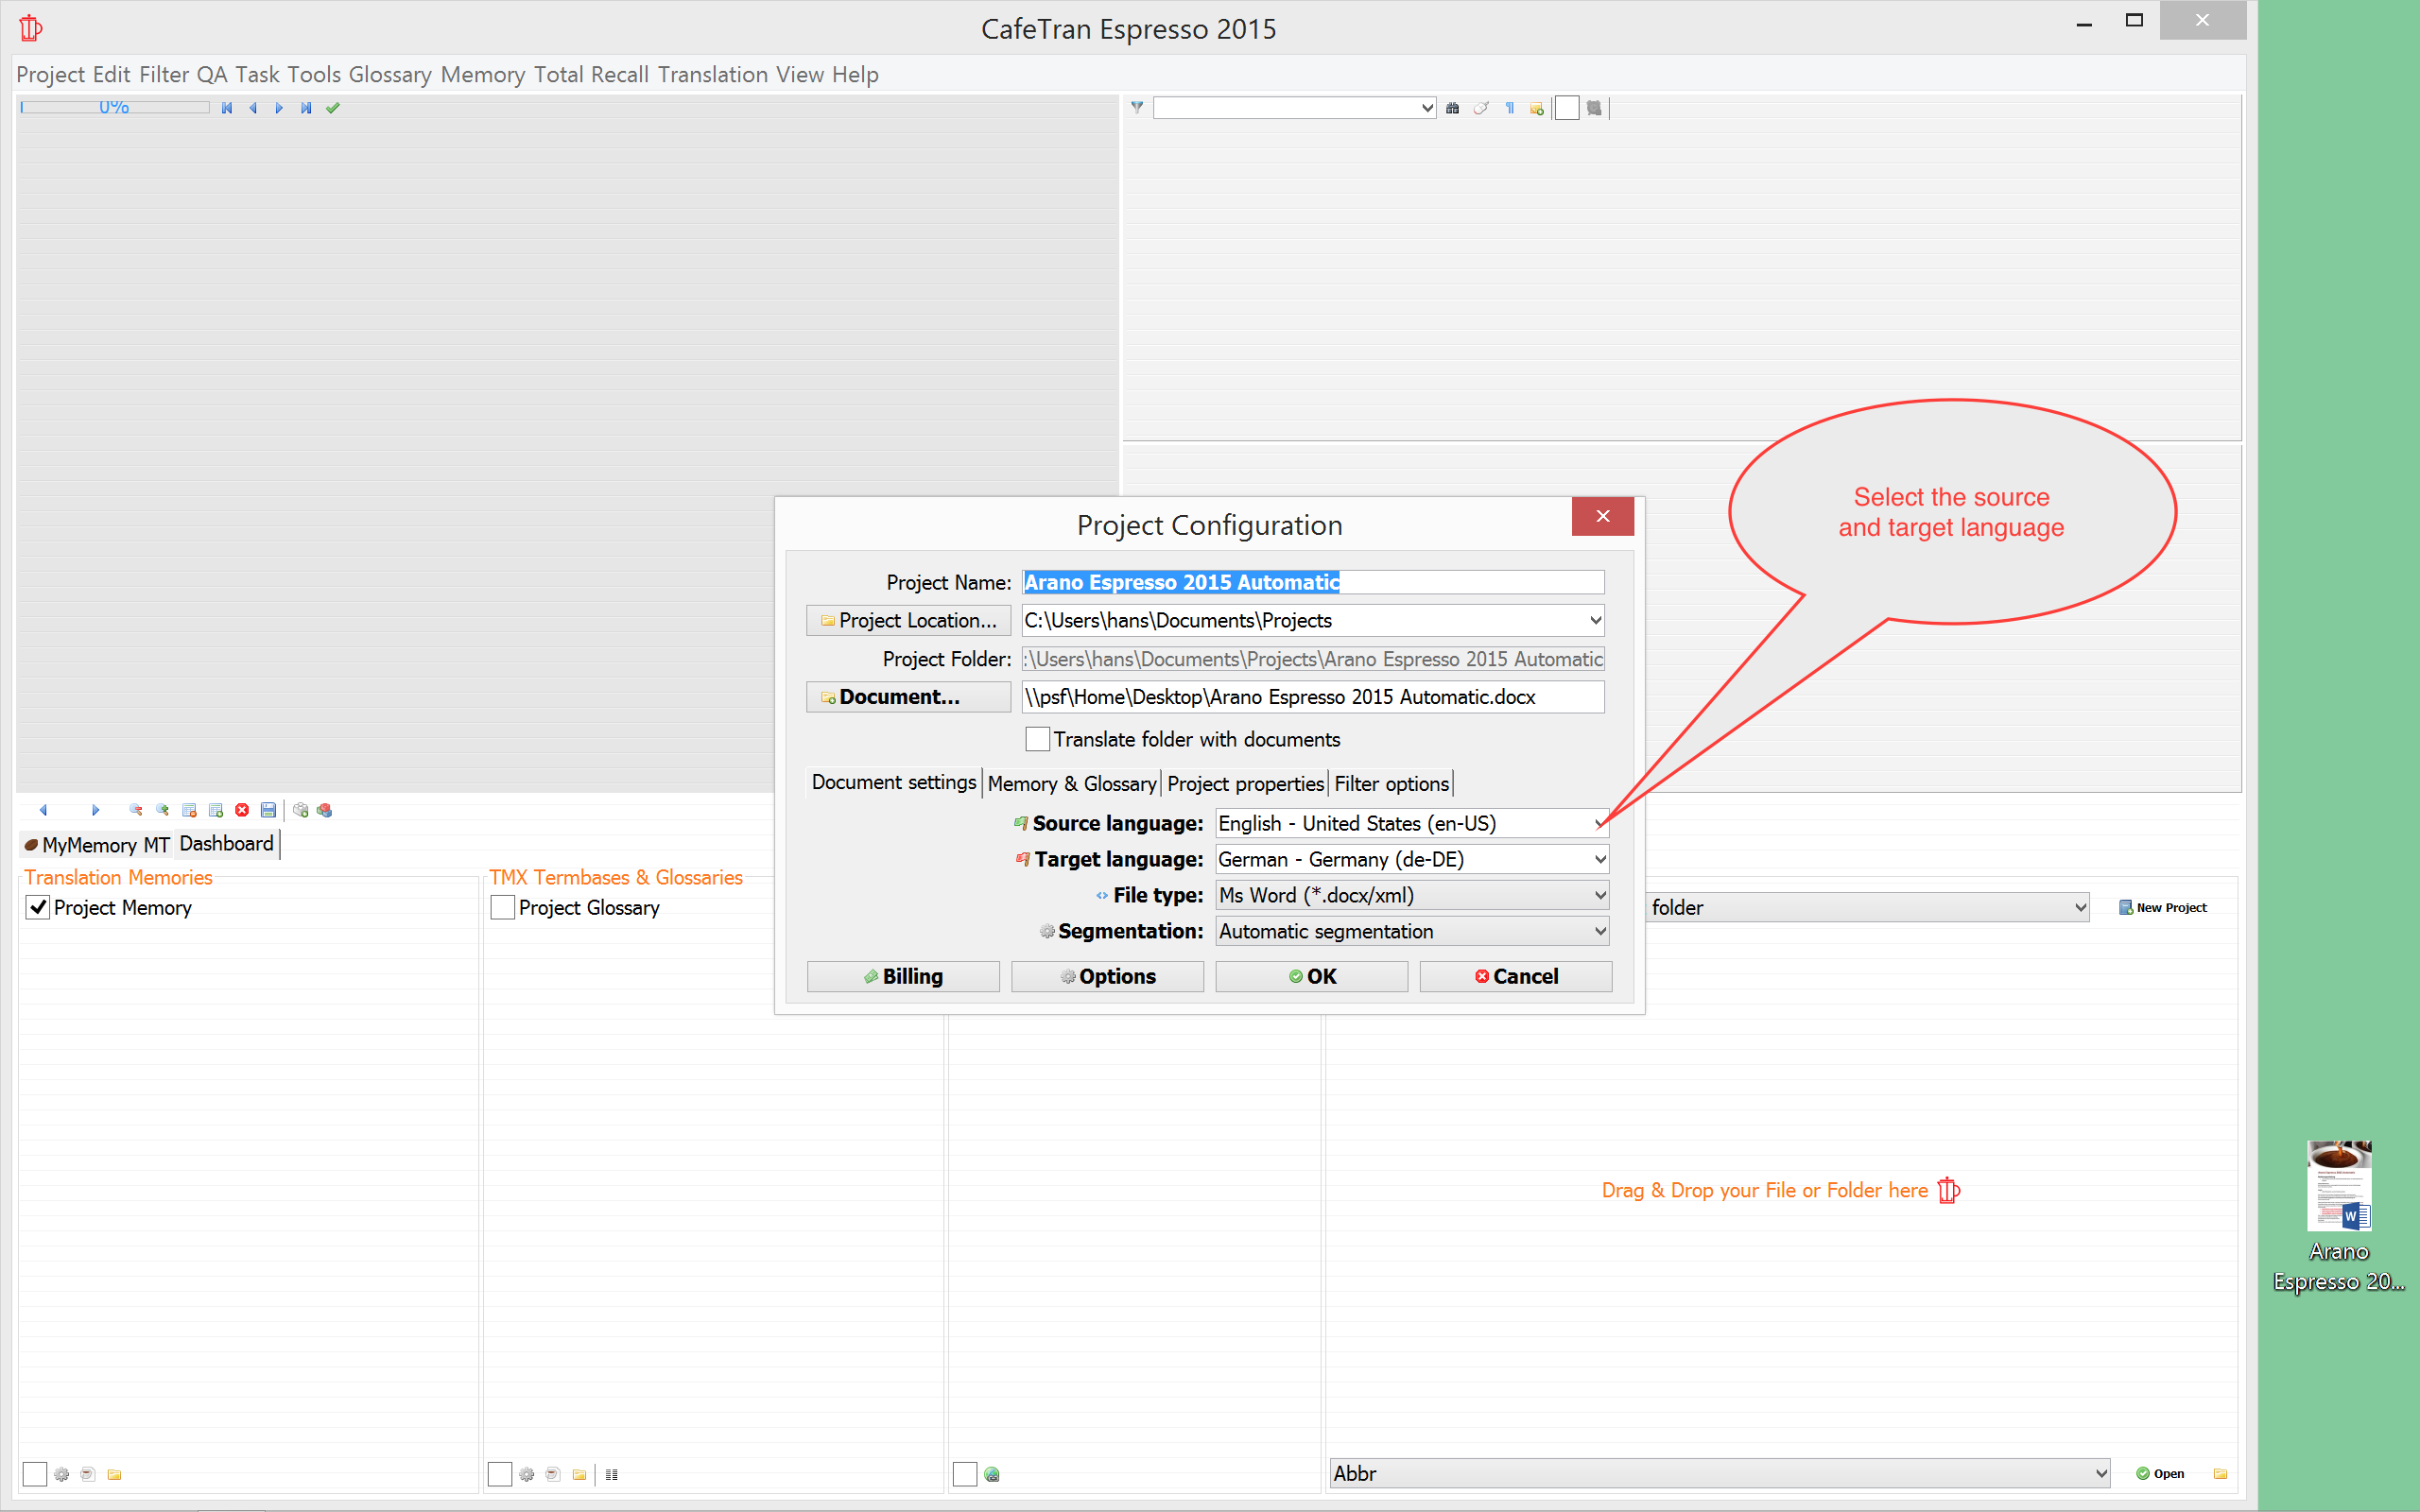Viewport: 2420px width, 1512px height.
Task: Click the filter funnel icon
Action: (1137, 108)
